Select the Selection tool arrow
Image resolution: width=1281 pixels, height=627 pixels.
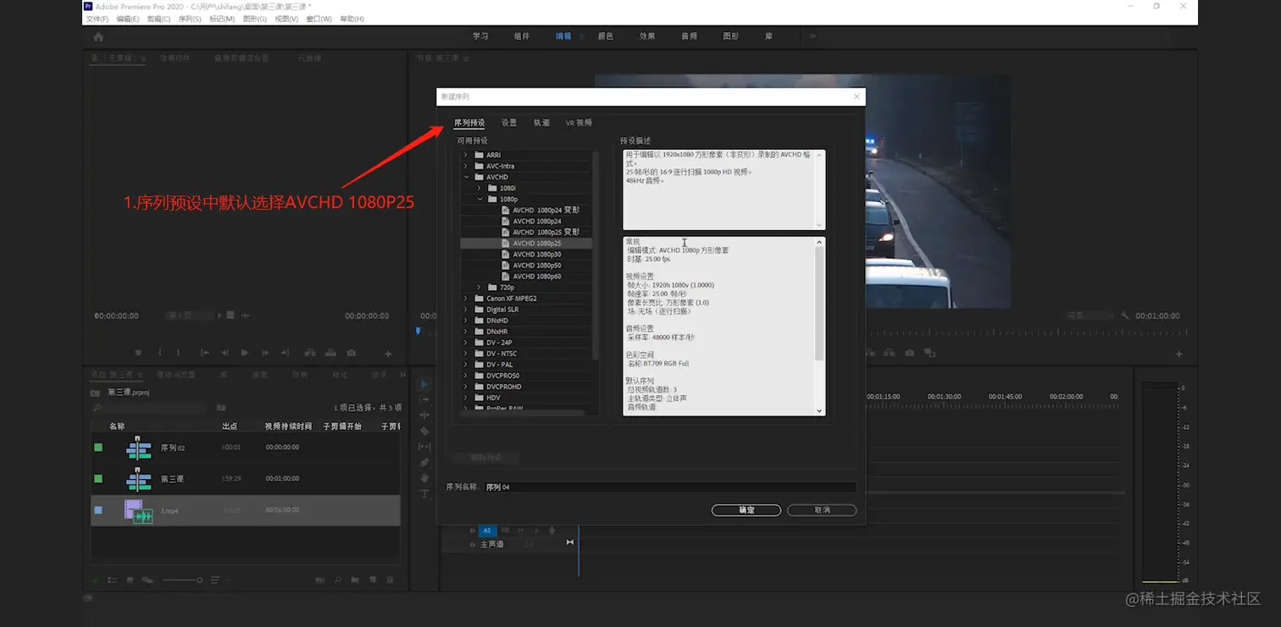[x=424, y=383]
